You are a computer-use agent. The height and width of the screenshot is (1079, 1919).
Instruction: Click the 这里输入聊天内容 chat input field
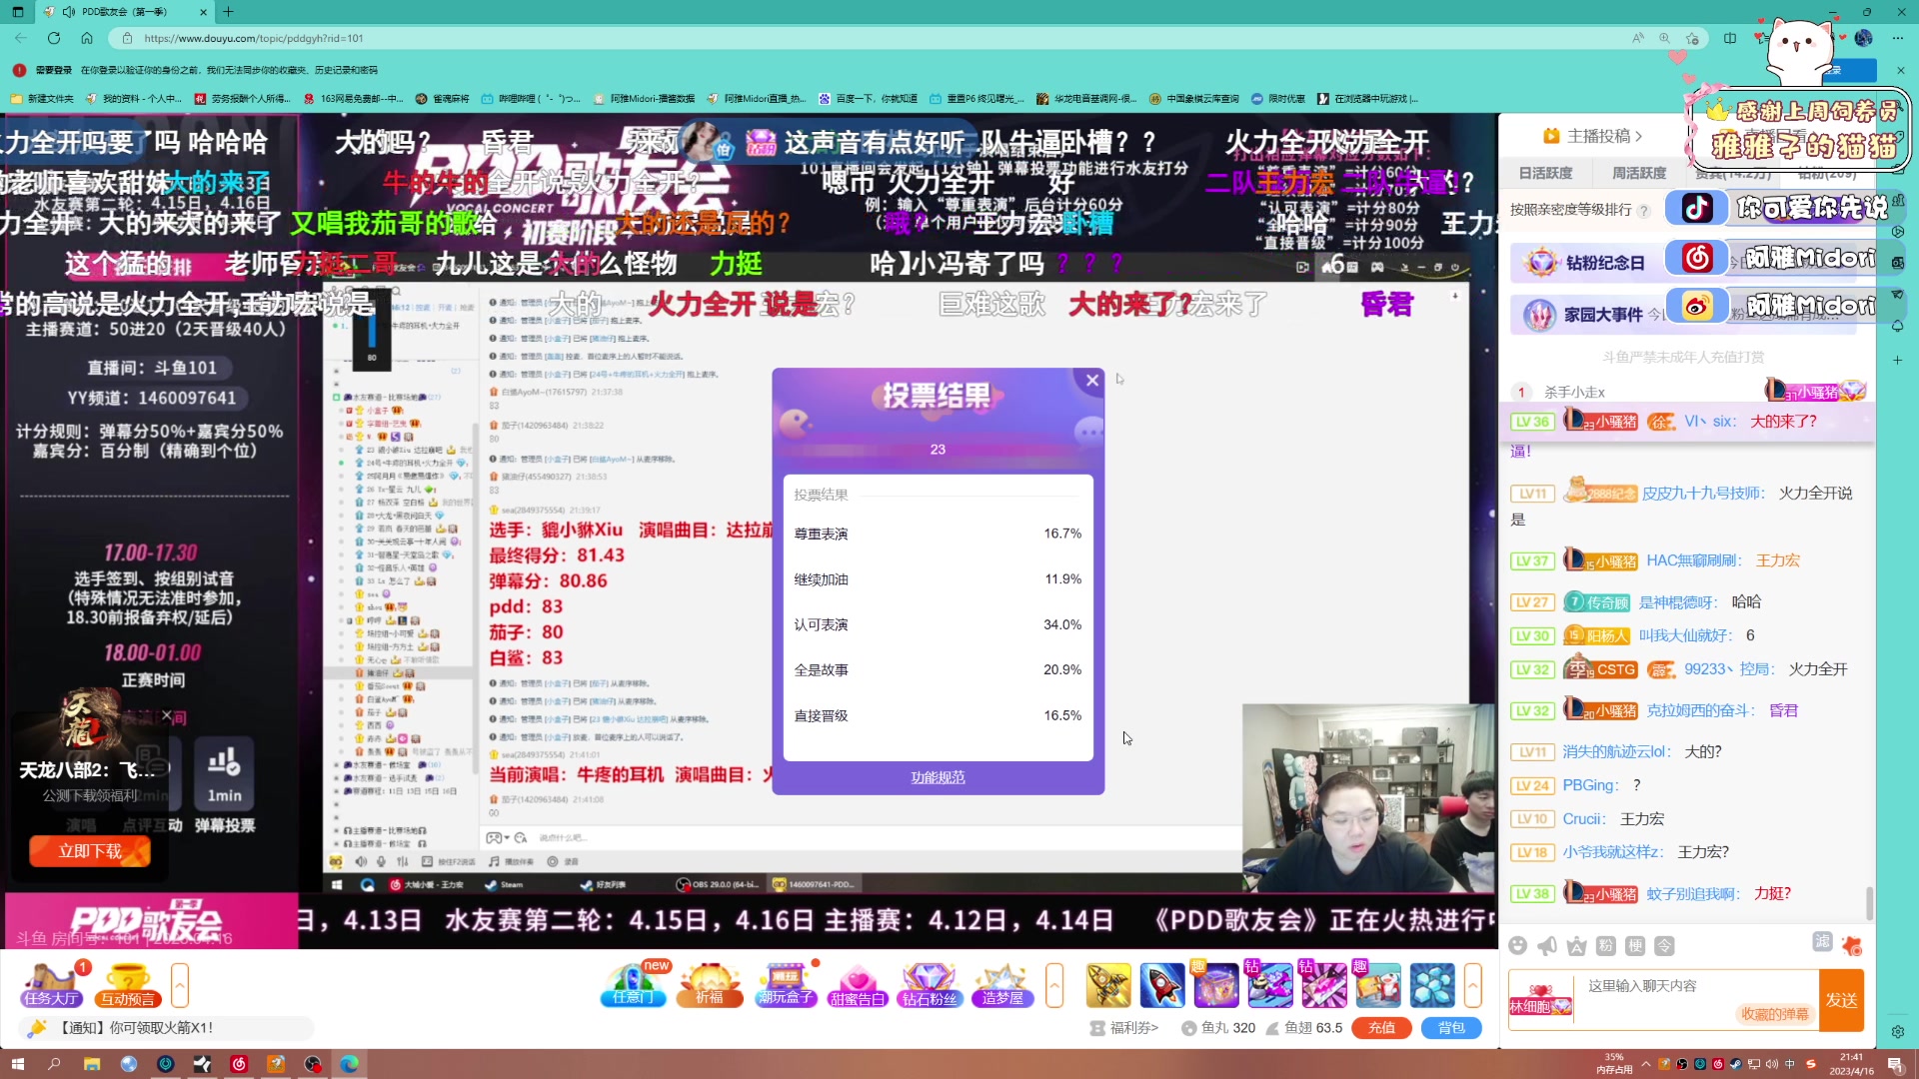(x=1659, y=985)
